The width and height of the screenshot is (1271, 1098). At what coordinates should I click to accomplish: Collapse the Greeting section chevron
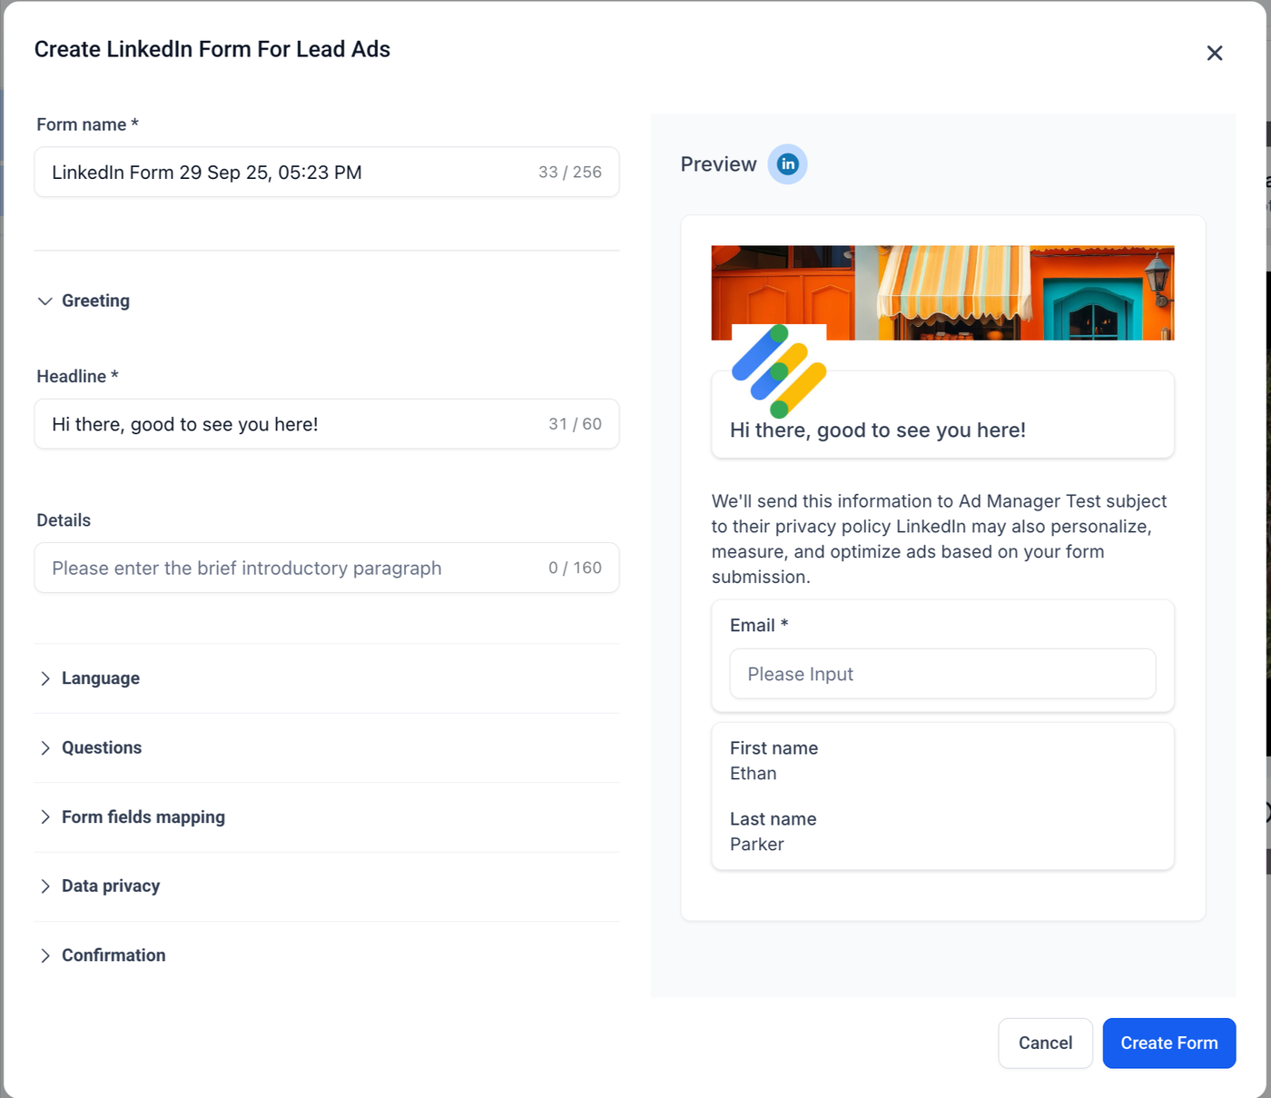click(x=44, y=301)
